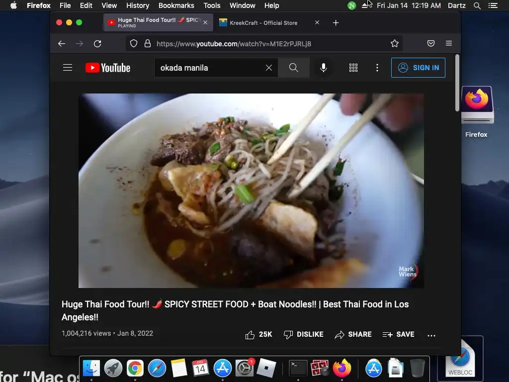Open tracking protection shield icon

[x=134, y=44]
